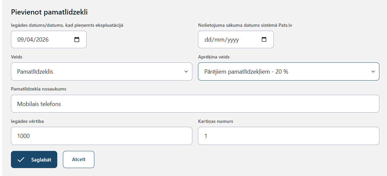Expand the Aprēķina veids dropdown chevron
Viewport: 387px width, 176px height.
click(373, 72)
